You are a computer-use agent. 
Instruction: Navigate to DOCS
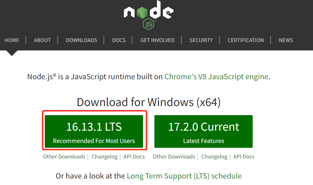[119, 40]
